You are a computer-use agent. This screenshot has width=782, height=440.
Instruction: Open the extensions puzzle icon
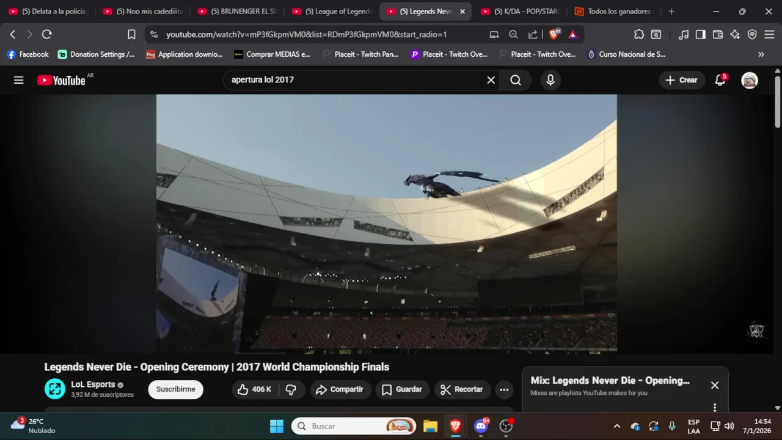point(639,34)
